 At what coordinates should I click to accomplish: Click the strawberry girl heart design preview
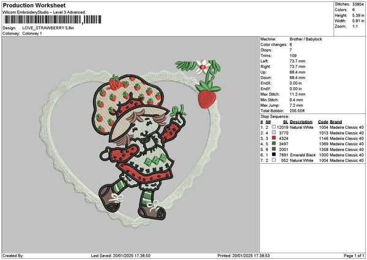tap(130, 144)
